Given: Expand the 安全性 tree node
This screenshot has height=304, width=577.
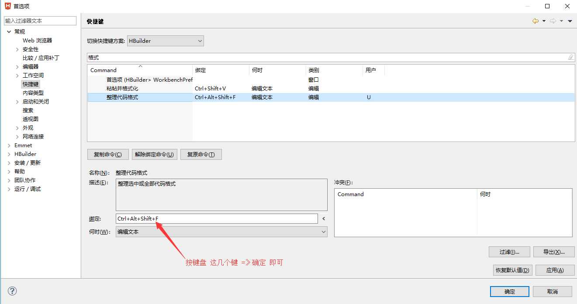Looking at the screenshot, I should click(x=17, y=49).
